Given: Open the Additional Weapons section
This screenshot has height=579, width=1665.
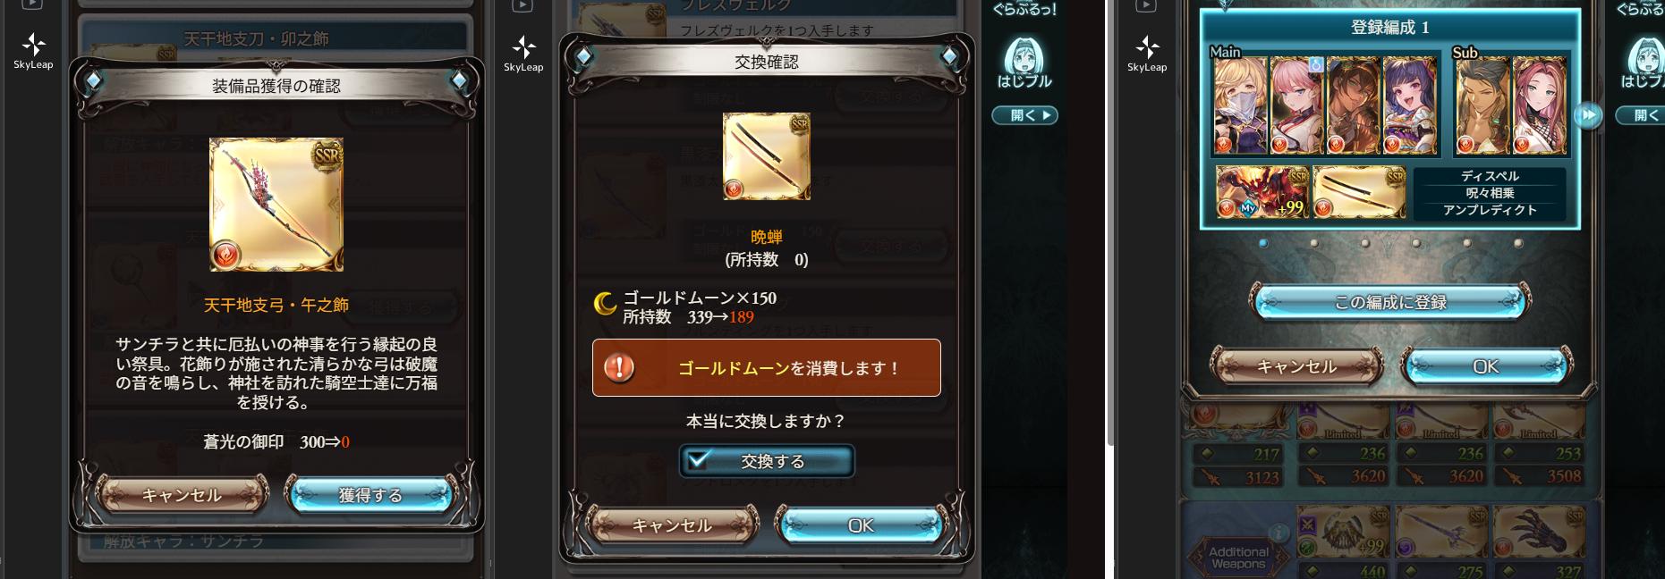Looking at the screenshot, I should click(1238, 558).
